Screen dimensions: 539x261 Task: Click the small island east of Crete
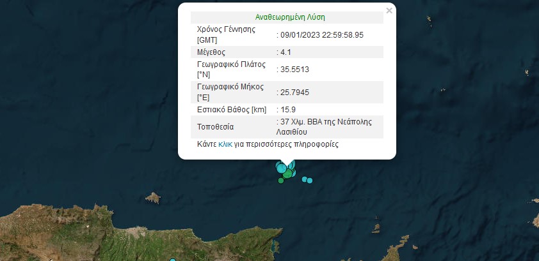tap(376, 227)
